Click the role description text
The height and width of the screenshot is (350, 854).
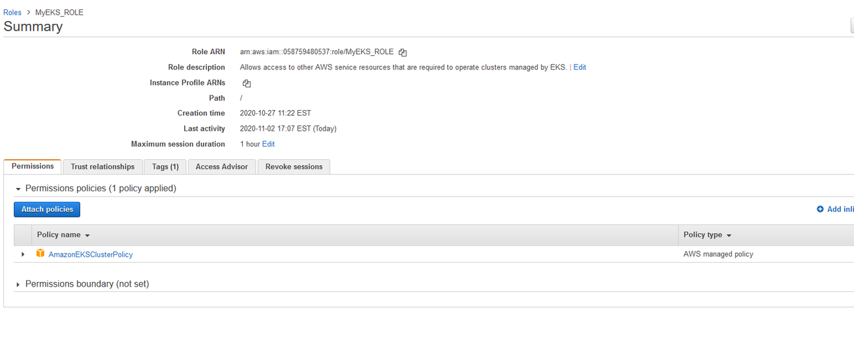pos(403,67)
